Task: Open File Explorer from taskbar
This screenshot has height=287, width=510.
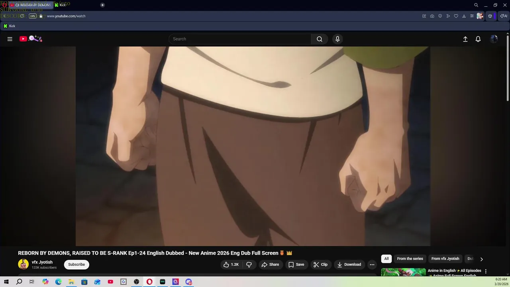Action: pos(71,282)
